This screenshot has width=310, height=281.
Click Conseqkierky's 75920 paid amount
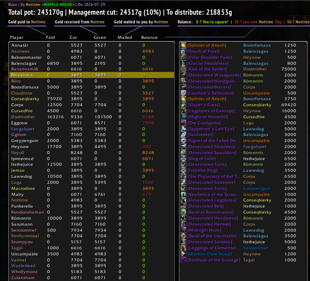54,99
